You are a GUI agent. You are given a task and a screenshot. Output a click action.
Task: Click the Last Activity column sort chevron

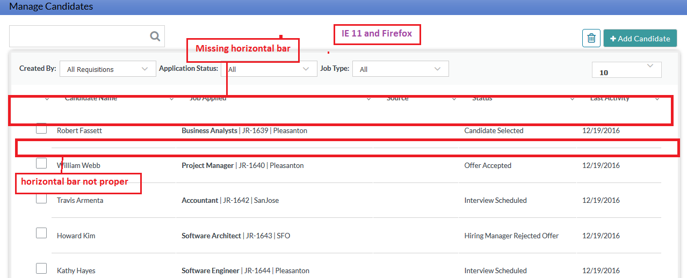click(657, 99)
